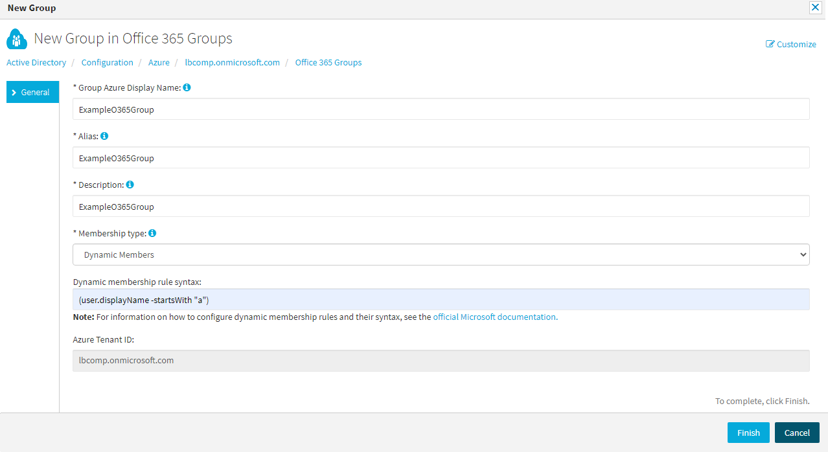The width and height of the screenshot is (828, 452).
Task: Go to Office 365 Groups breadcrumb
Action: (x=328, y=63)
